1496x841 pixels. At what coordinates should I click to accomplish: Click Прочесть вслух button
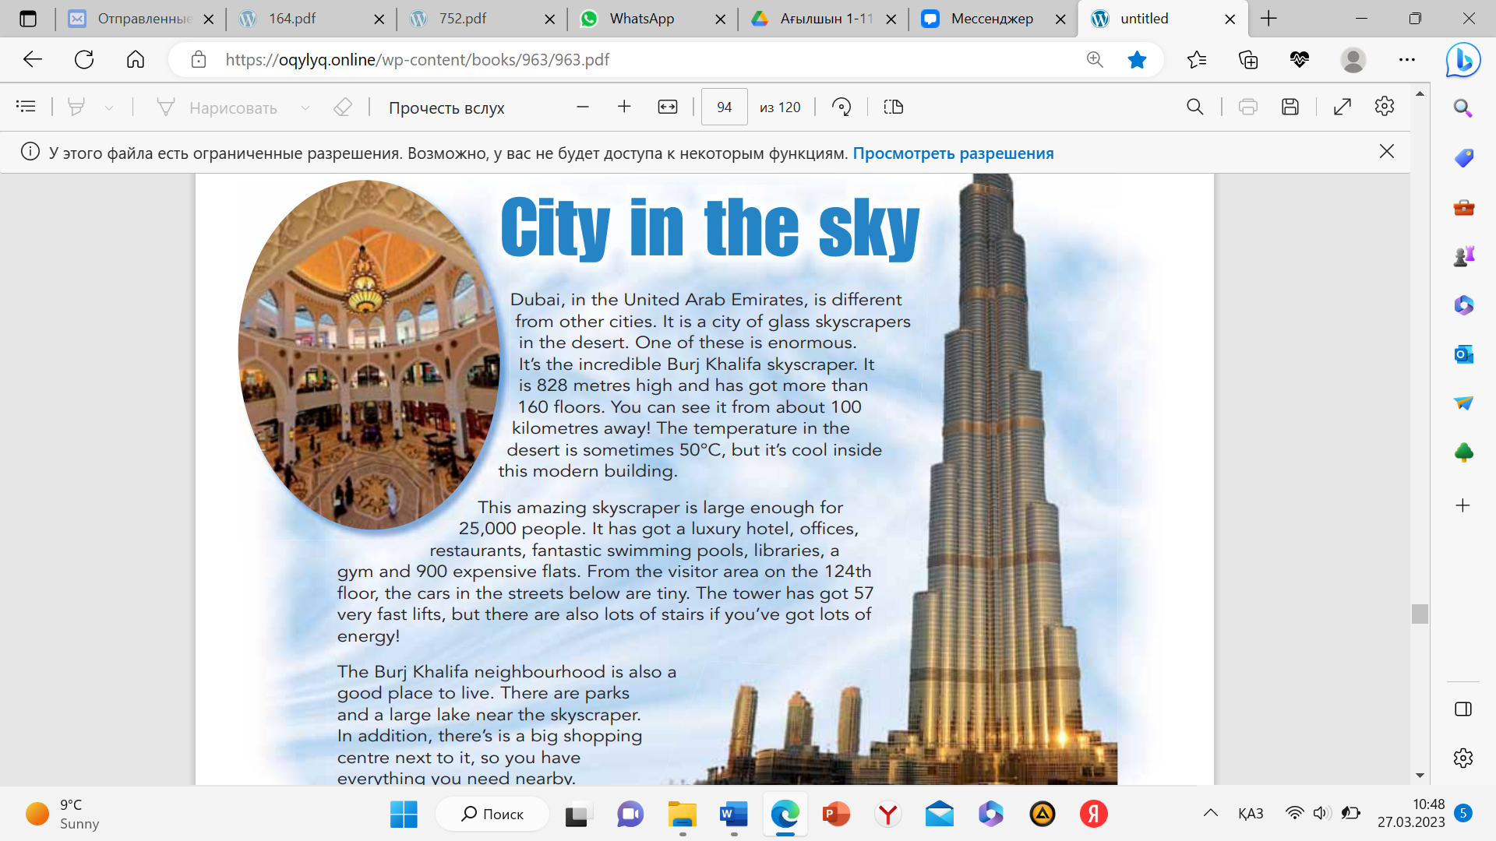click(446, 107)
